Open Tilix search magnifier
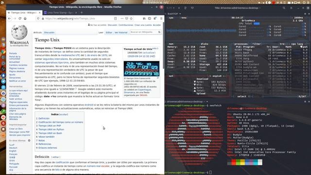The image size is (311, 175). 284,8
